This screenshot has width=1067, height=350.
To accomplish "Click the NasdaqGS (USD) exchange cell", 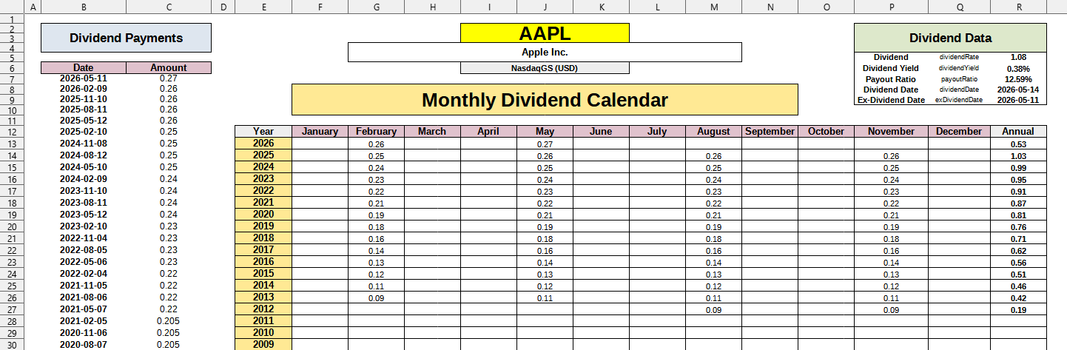I will [545, 68].
